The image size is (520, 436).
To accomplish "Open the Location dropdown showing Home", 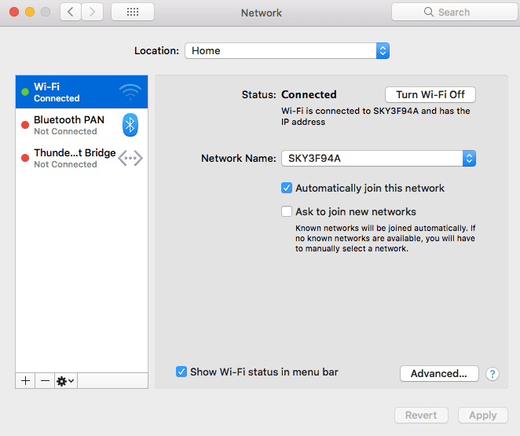I will point(287,51).
